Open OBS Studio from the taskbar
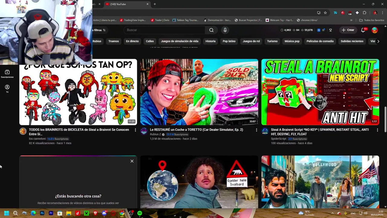This screenshot has width=387, height=218. (131, 213)
